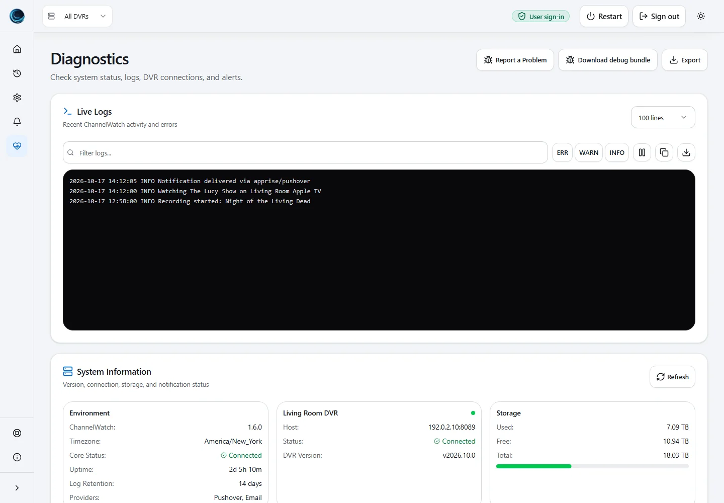724x503 pixels.
Task: Click the Storage usage progress bar
Action: click(x=592, y=466)
